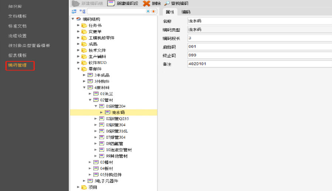Select the 03钢管304 tree item
Image resolution: width=332 pixels, height=191 pixels.
(115, 125)
